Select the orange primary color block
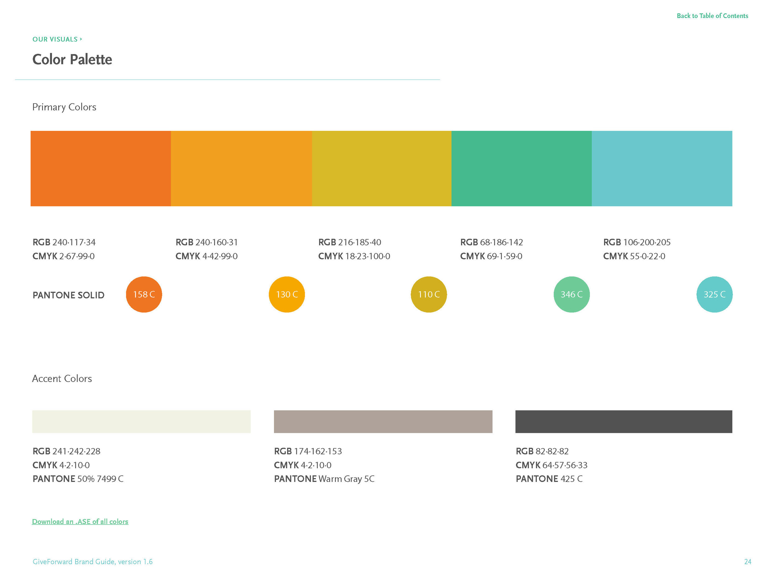 coord(101,168)
